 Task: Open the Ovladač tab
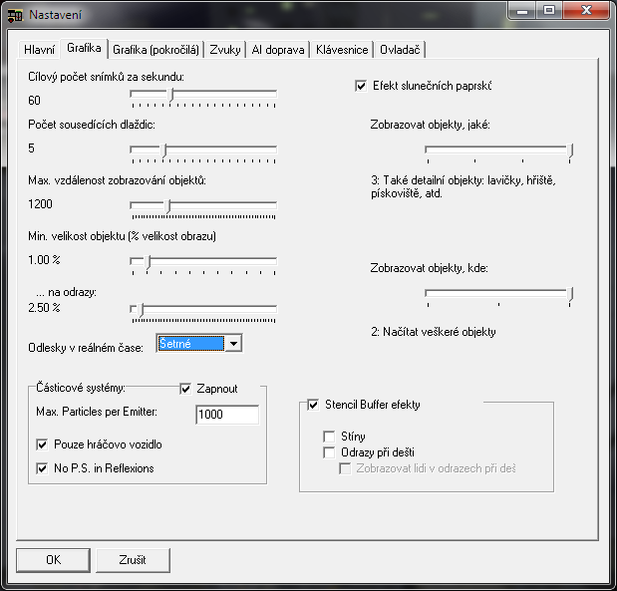tap(400, 49)
